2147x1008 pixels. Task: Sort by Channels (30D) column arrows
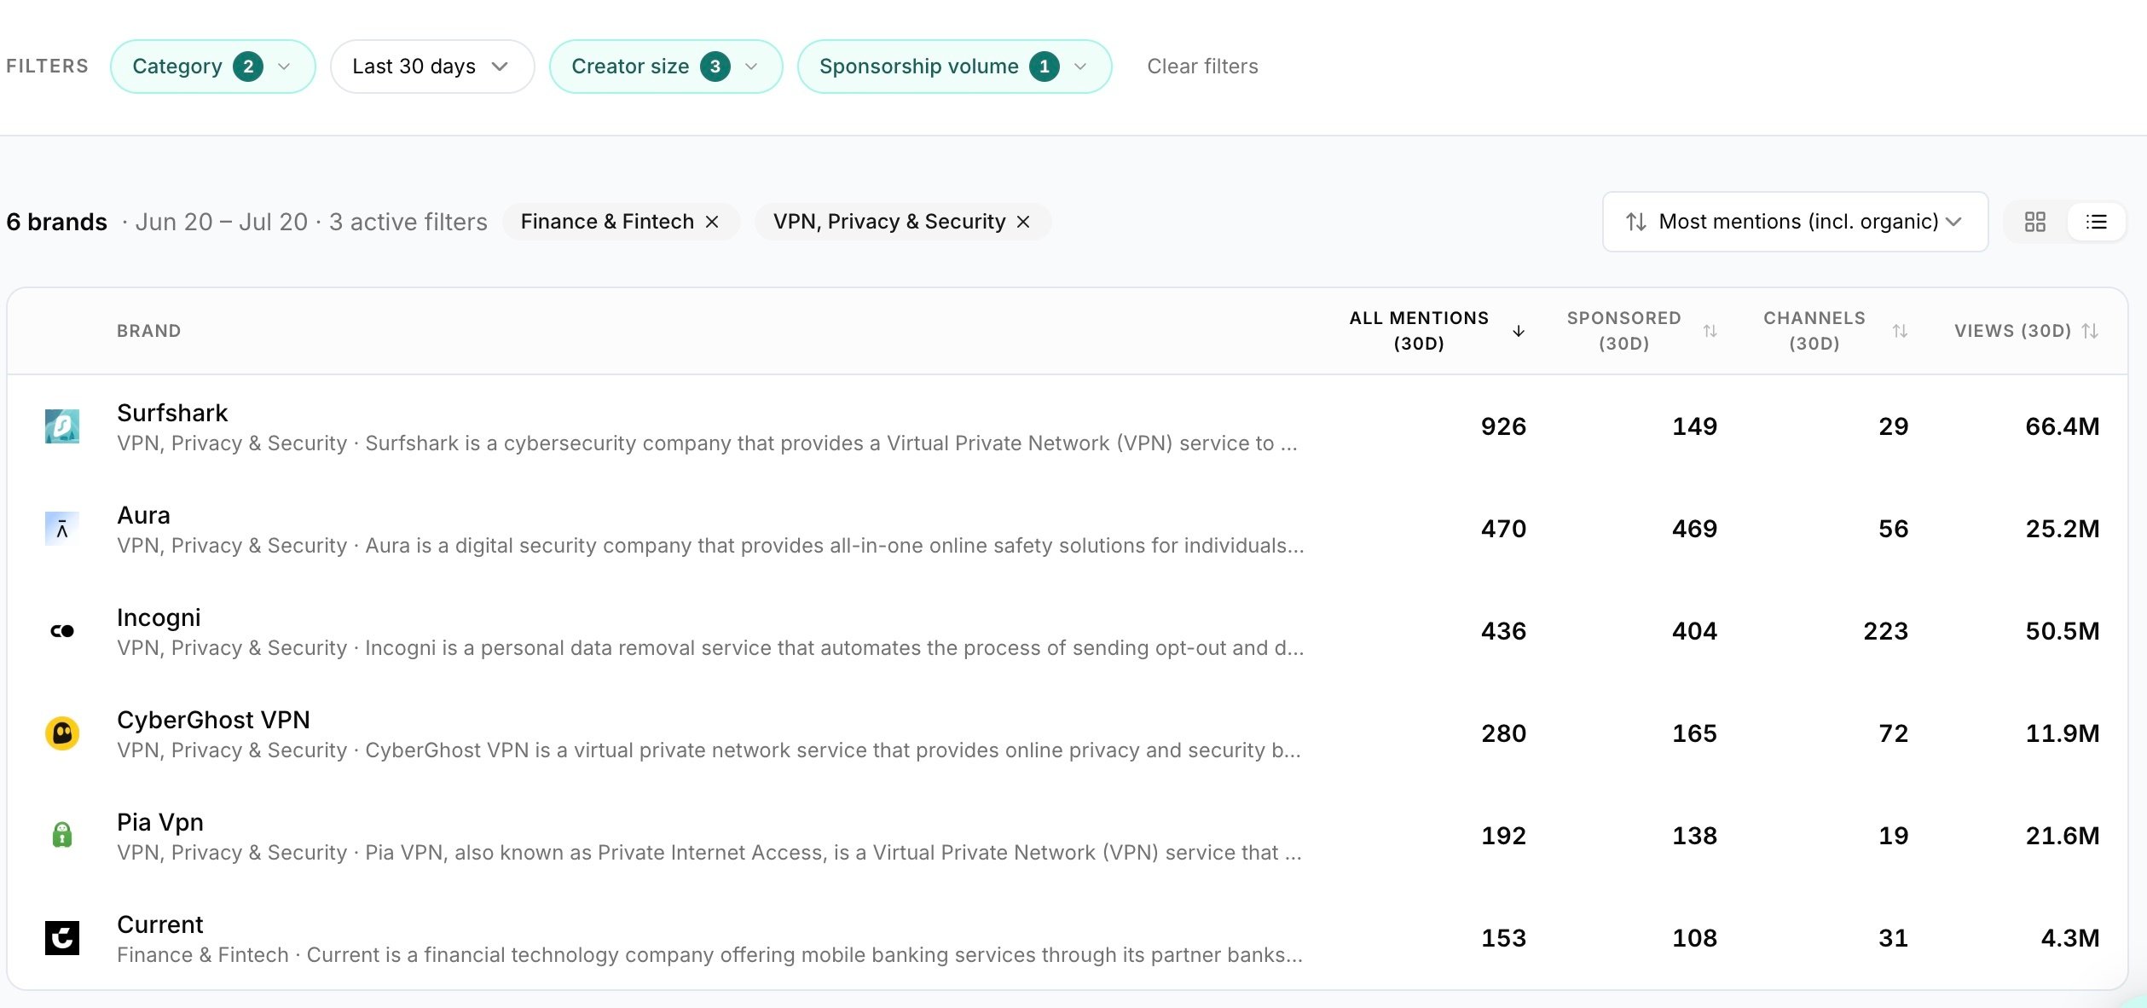(1900, 331)
